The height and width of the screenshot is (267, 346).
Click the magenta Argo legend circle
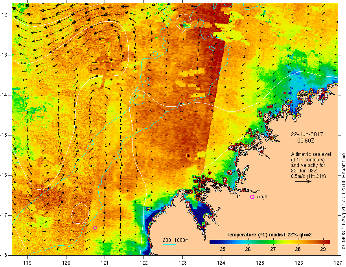252,197
